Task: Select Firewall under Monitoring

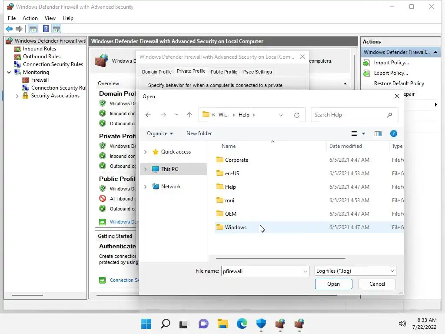Action: 40,80
